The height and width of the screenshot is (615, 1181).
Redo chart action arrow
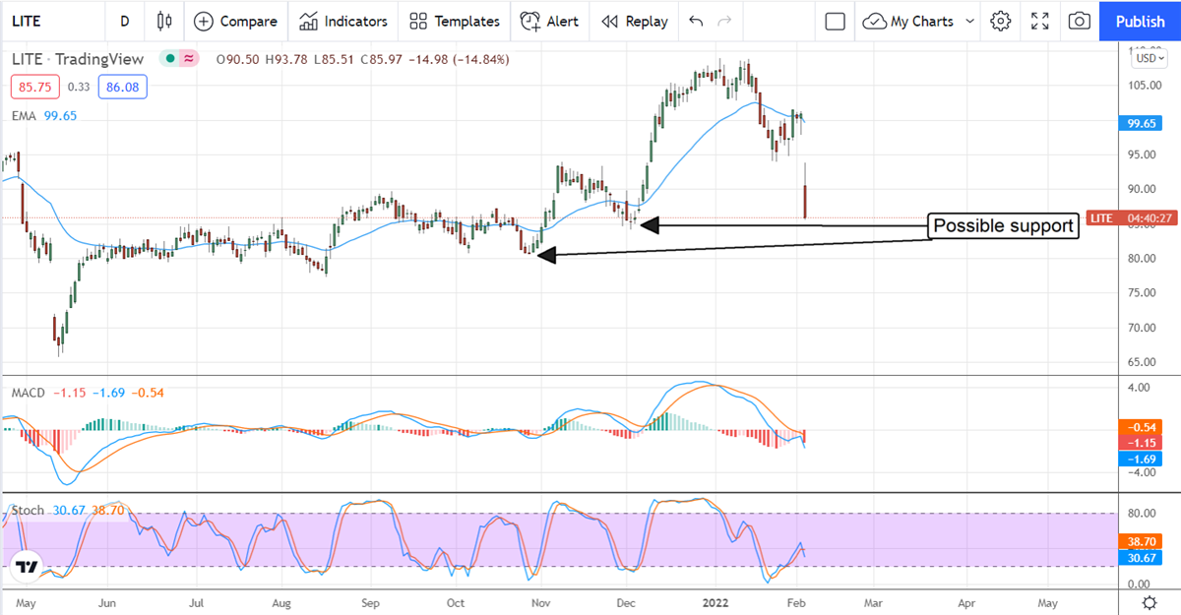coord(724,21)
